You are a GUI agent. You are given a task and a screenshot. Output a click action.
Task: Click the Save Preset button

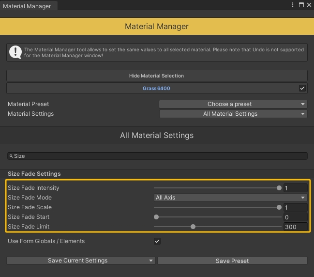pyautogui.click(x=232, y=261)
